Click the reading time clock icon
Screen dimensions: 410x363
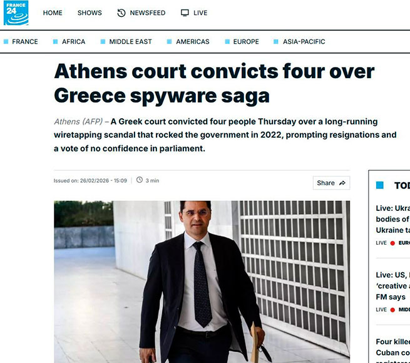(x=140, y=180)
